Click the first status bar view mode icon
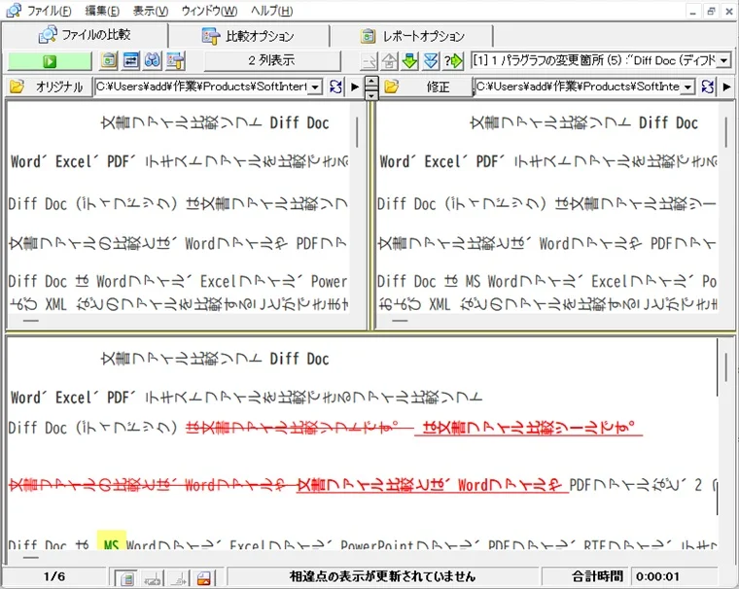The image size is (739, 589). coord(126,577)
